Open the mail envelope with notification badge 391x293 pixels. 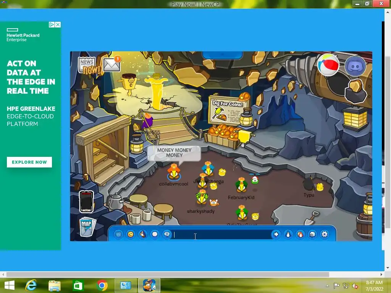tap(112, 64)
